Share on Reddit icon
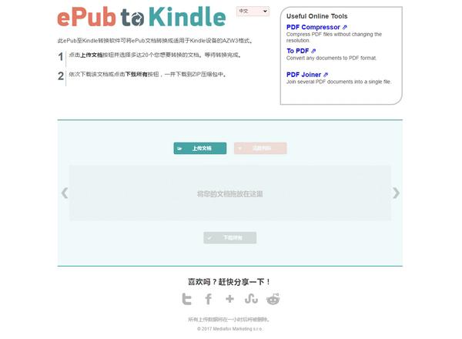Image resolution: width=462 pixels, height=339 pixels. click(x=273, y=299)
